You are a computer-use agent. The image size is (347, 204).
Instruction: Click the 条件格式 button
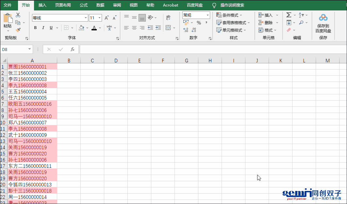229,15
